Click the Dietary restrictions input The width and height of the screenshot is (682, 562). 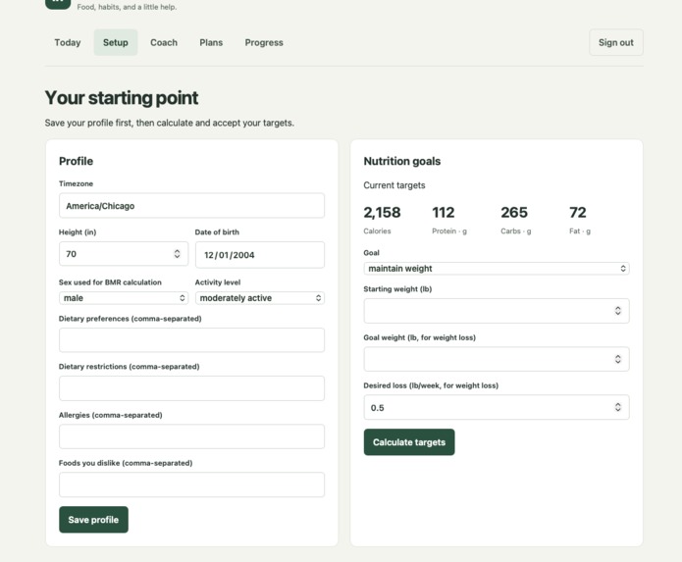pos(191,388)
